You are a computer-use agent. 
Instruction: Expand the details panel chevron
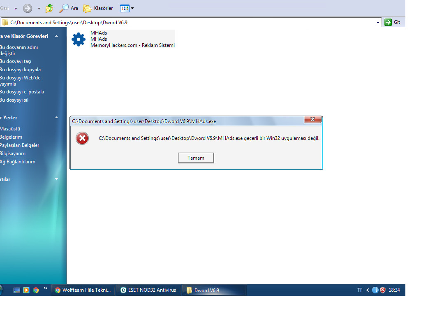(56, 179)
